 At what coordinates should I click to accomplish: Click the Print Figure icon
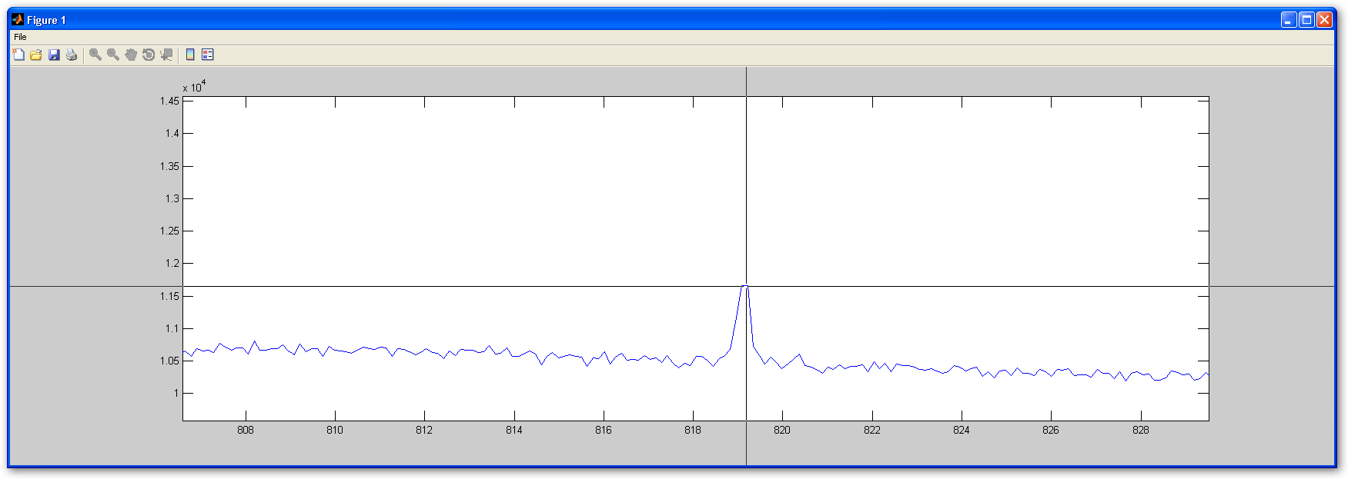click(72, 55)
